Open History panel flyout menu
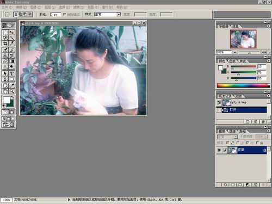Viewport: 272px width, 204px height. click(269, 96)
